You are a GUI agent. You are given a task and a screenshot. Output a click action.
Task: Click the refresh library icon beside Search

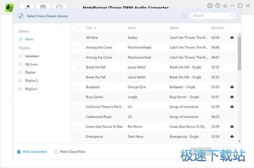pyautogui.click(x=184, y=16)
